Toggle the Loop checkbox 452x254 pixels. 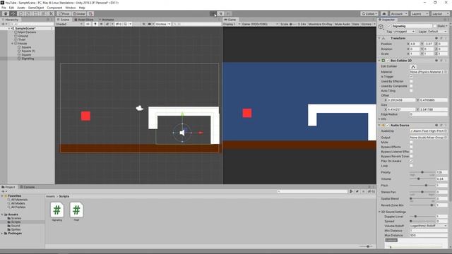click(x=411, y=166)
